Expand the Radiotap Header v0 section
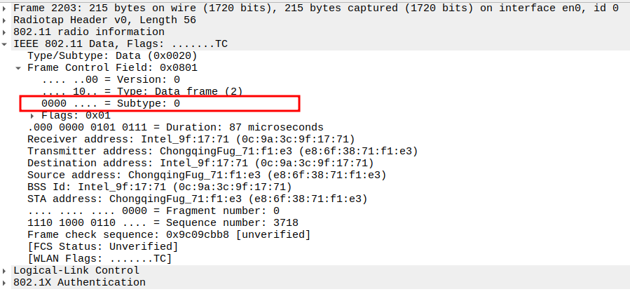The width and height of the screenshot is (630, 294). (6, 20)
